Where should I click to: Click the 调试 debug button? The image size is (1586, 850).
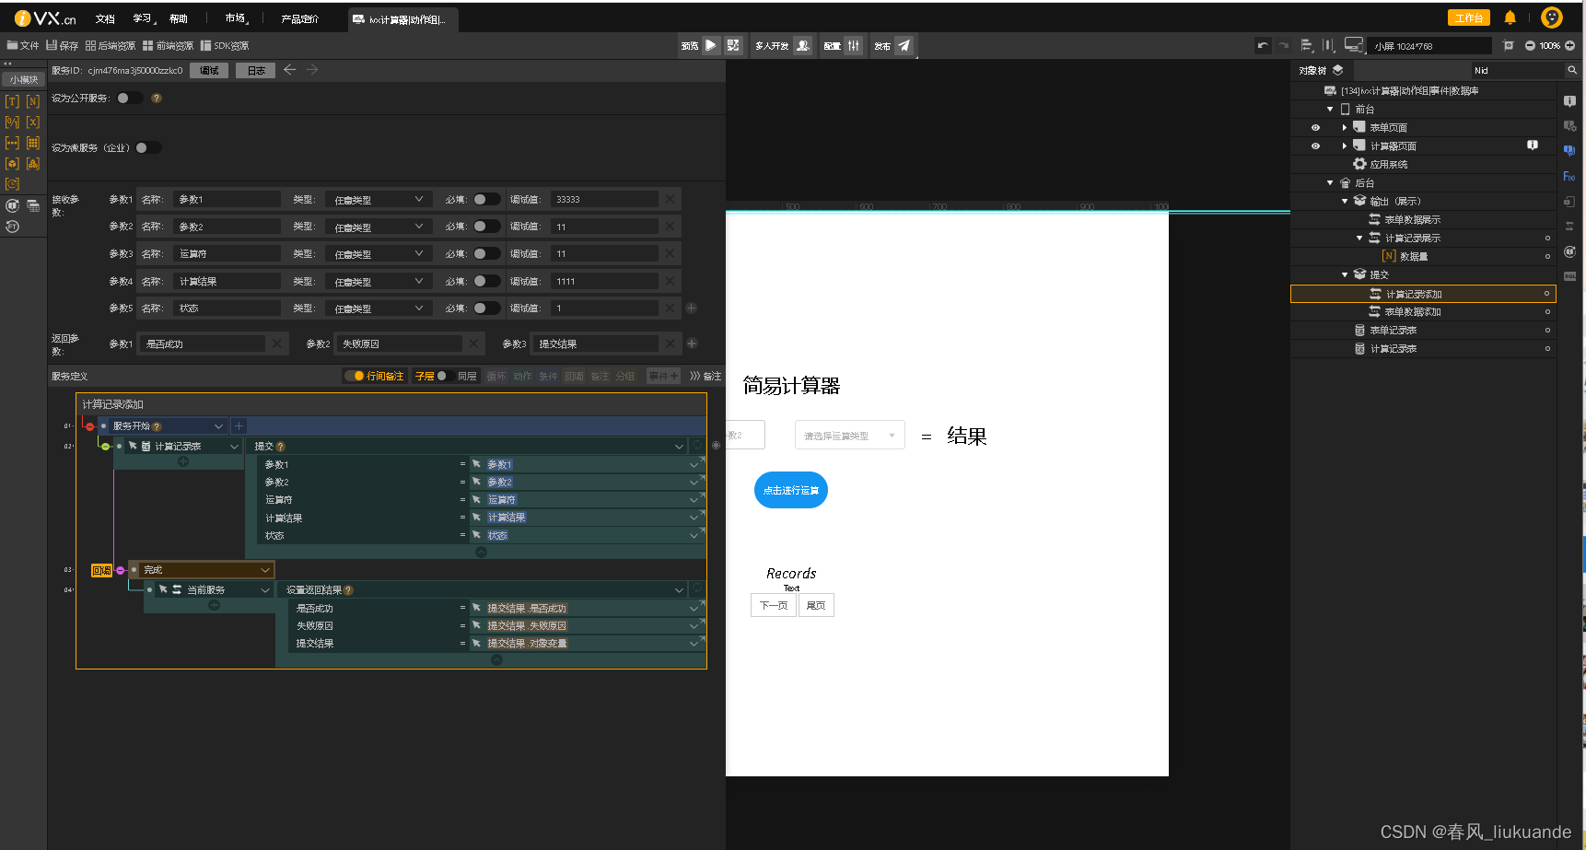[209, 70]
